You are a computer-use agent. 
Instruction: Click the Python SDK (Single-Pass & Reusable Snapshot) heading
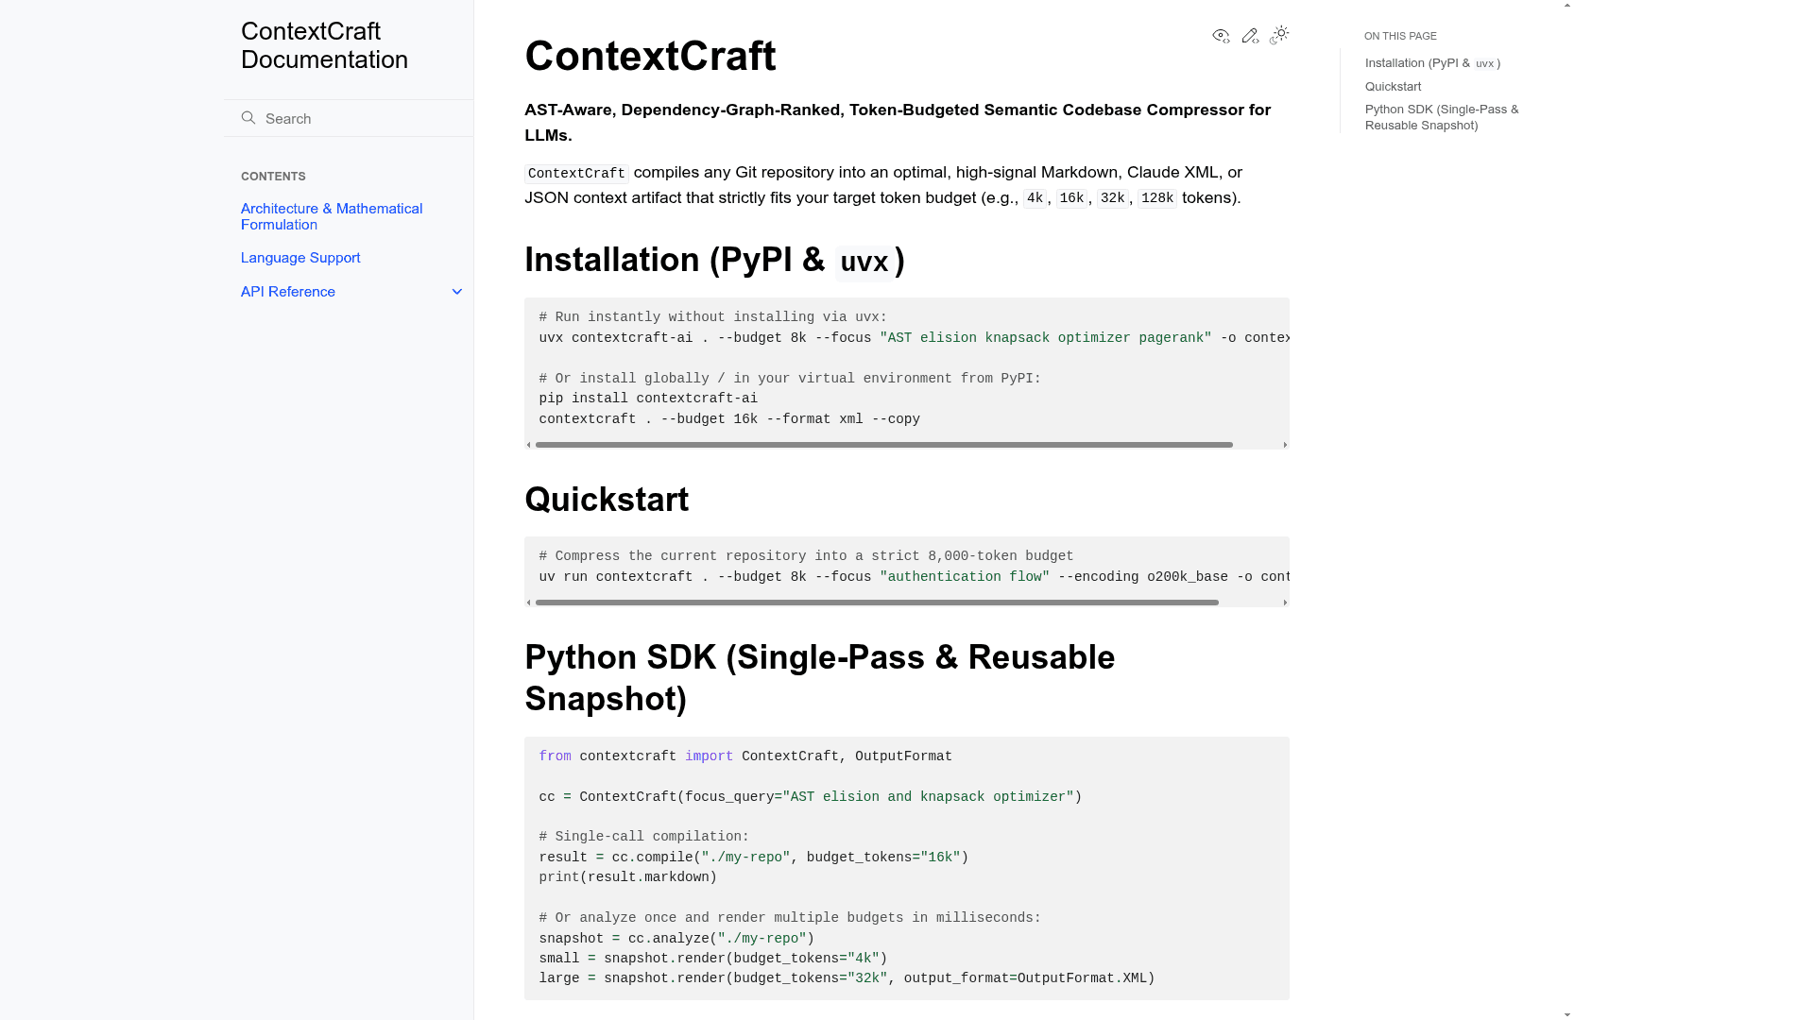[x=819, y=678]
